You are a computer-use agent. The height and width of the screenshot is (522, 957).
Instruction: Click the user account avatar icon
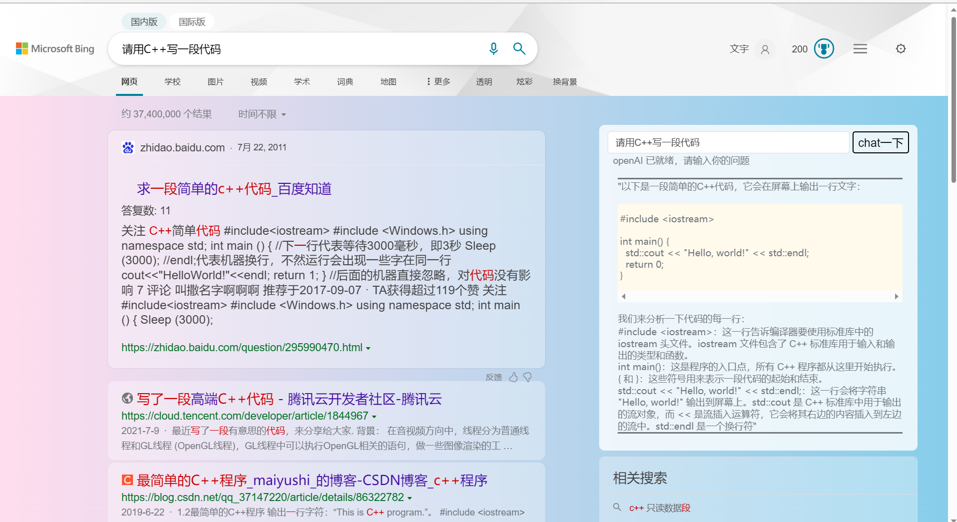coord(765,49)
